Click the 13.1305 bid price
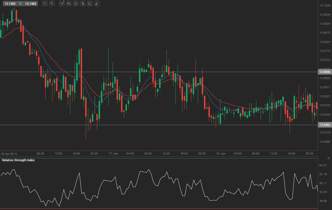The width and height of the screenshot is (332, 210). (10, 4)
